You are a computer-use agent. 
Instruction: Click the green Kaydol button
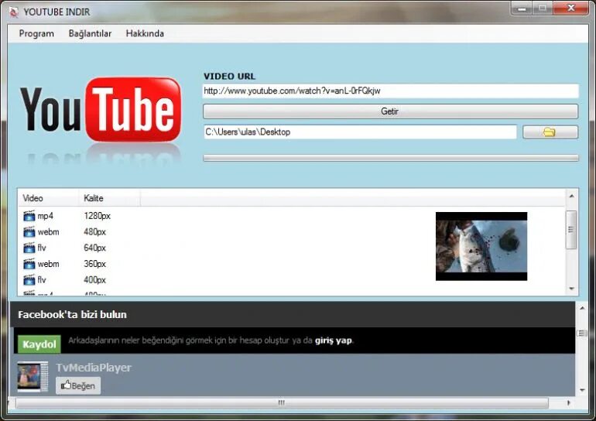point(39,344)
